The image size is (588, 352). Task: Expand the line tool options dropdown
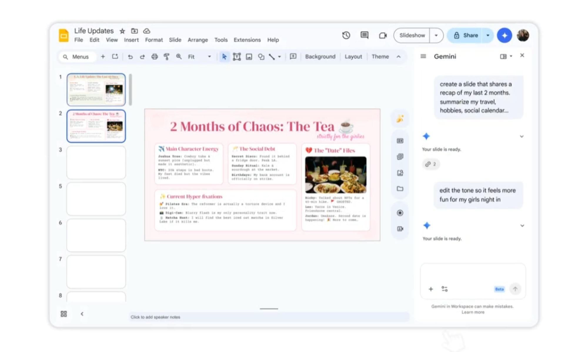click(x=279, y=57)
